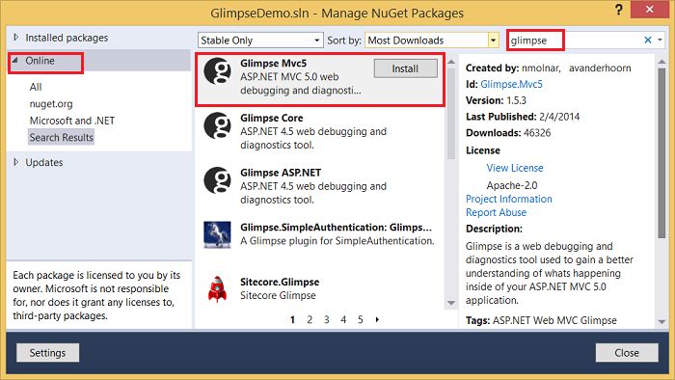Image resolution: width=675 pixels, height=380 pixels.
Task: Expand the Installed packages node
Action: (16, 38)
